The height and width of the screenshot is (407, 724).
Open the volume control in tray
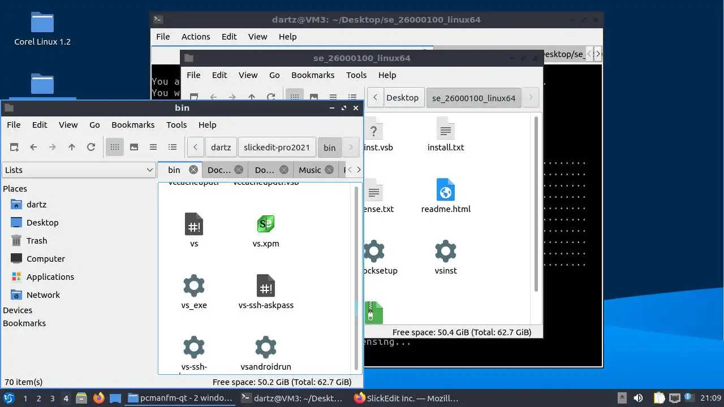pyautogui.click(x=637, y=398)
